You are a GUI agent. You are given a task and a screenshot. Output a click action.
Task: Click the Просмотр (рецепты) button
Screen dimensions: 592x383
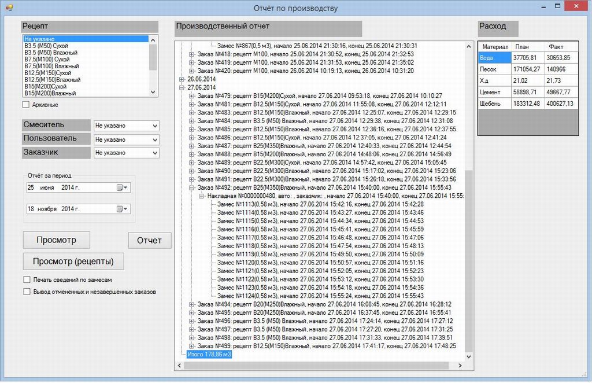73,262
